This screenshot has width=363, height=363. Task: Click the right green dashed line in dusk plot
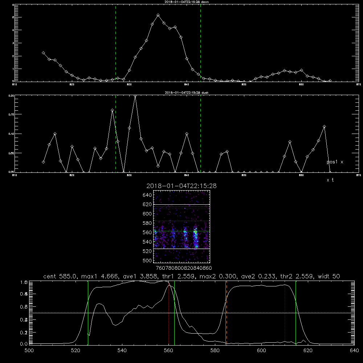click(x=200, y=134)
